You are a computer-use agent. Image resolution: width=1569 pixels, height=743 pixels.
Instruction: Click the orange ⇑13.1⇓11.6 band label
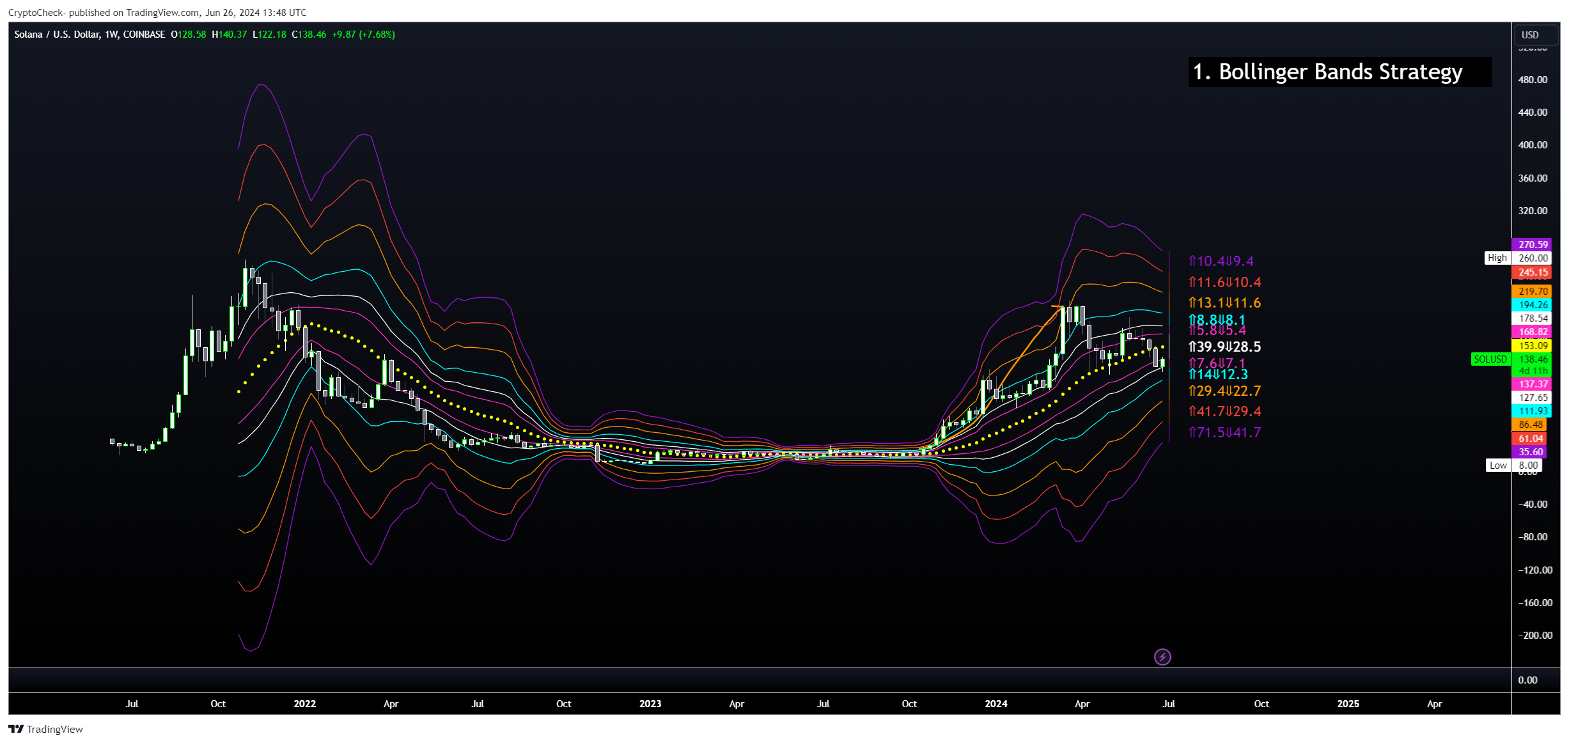1224,302
